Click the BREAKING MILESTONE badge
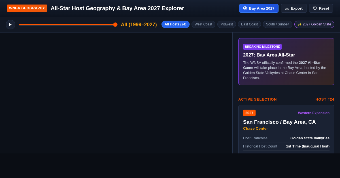 point(262,47)
